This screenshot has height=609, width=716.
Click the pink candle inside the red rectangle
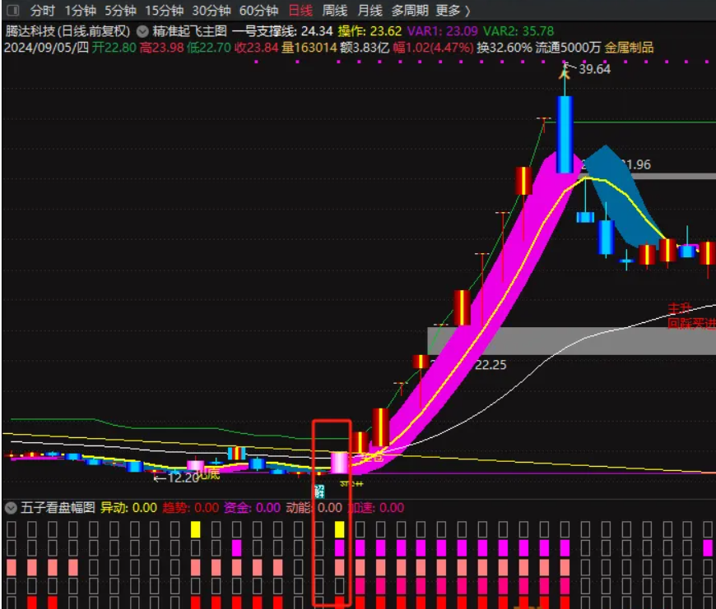point(339,463)
